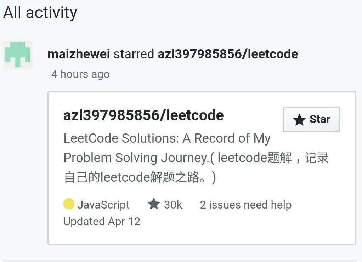This screenshot has height=262, width=362.
Task: Click the 'Updated Apr 12' text
Action: (102, 222)
